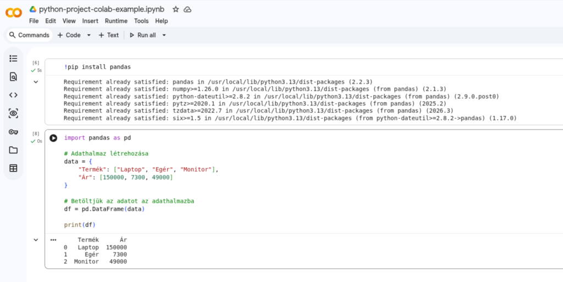Click the output line mentioning tzdata>=2022.7
The width and height of the screenshot is (563, 282).
pyautogui.click(x=258, y=111)
